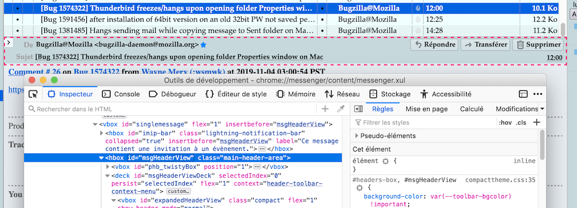Image resolution: width=577 pixels, height=208 pixels.
Task: Click the Répondre button in the message header
Action: tap(434, 45)
